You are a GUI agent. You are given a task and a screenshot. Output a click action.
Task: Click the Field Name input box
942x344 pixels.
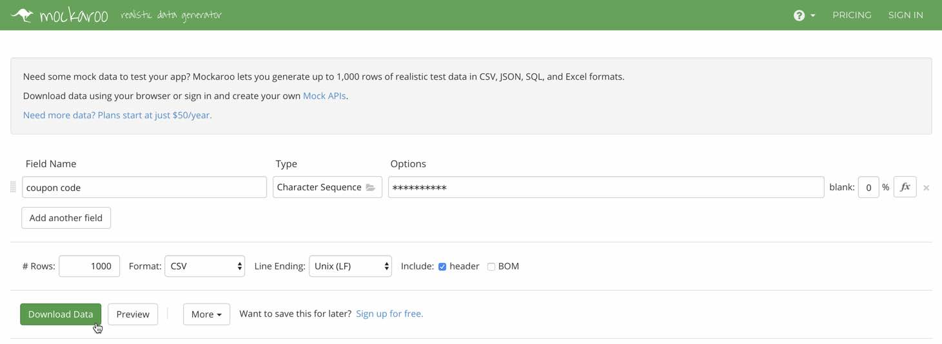tap(144, 187)
